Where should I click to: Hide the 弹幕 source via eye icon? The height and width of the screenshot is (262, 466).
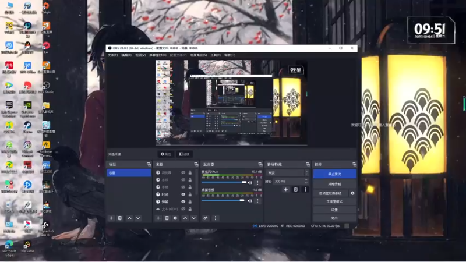[183, 201]
